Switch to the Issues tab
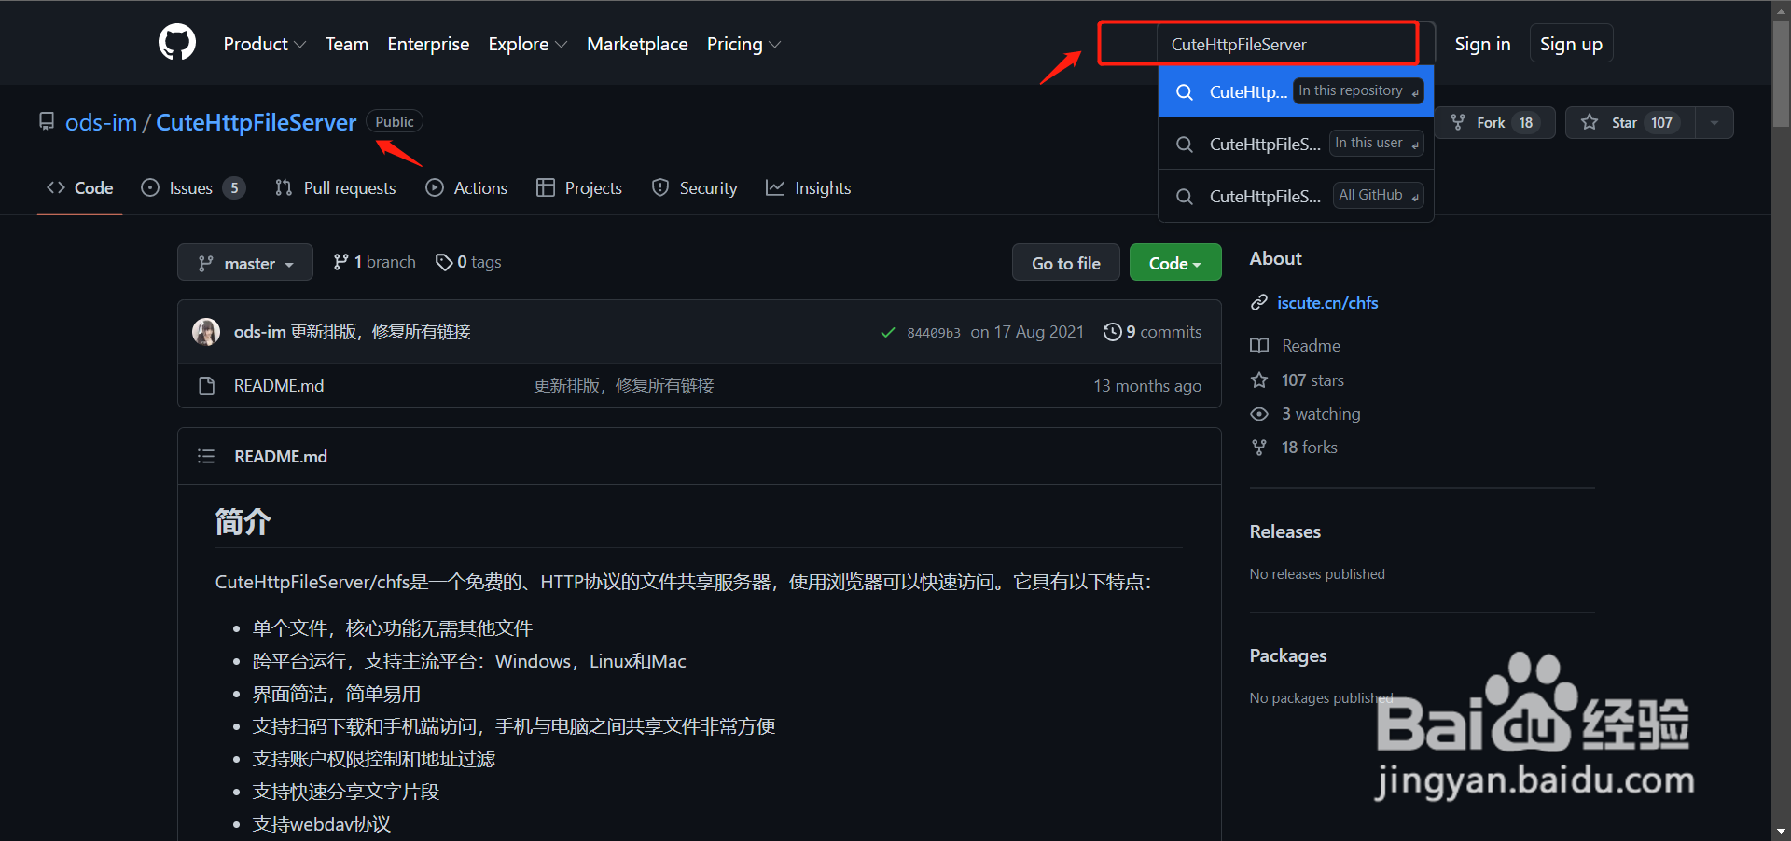Screen dimensions: 1791x841 point(193,188)
